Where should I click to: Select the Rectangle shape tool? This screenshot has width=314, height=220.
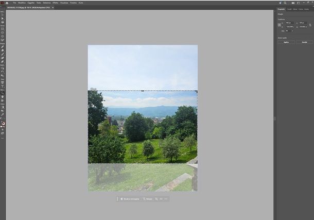coord(3,29)
